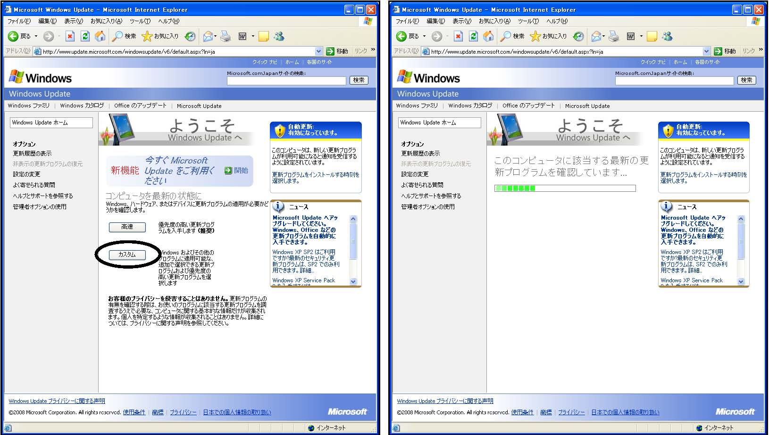Viewport: 769px width, 435px height.
Task: Open 表示(V) menu in left window
Action: pos(74,21)
